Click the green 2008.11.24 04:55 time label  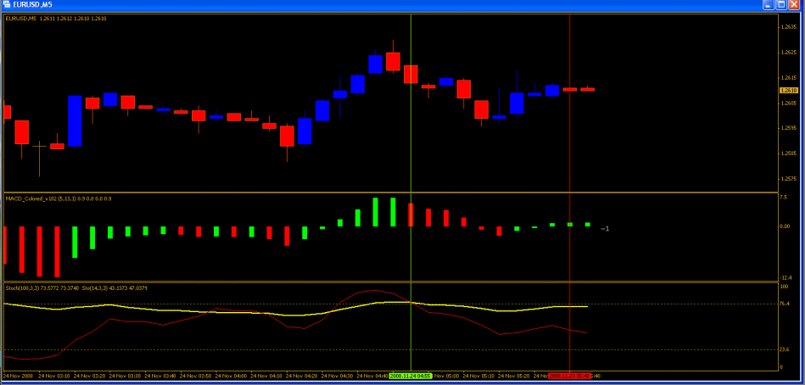(411, 376)
